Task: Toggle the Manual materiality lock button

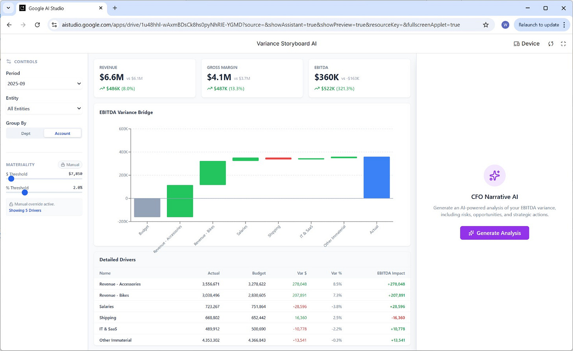Action: [x=70, y=165]
